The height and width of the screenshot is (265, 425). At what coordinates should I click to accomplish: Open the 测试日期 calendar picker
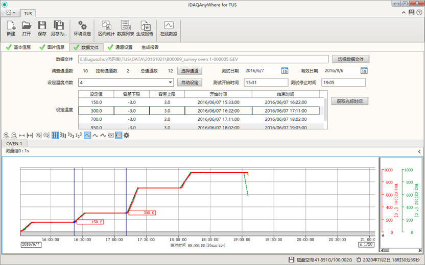click(285, 71)
